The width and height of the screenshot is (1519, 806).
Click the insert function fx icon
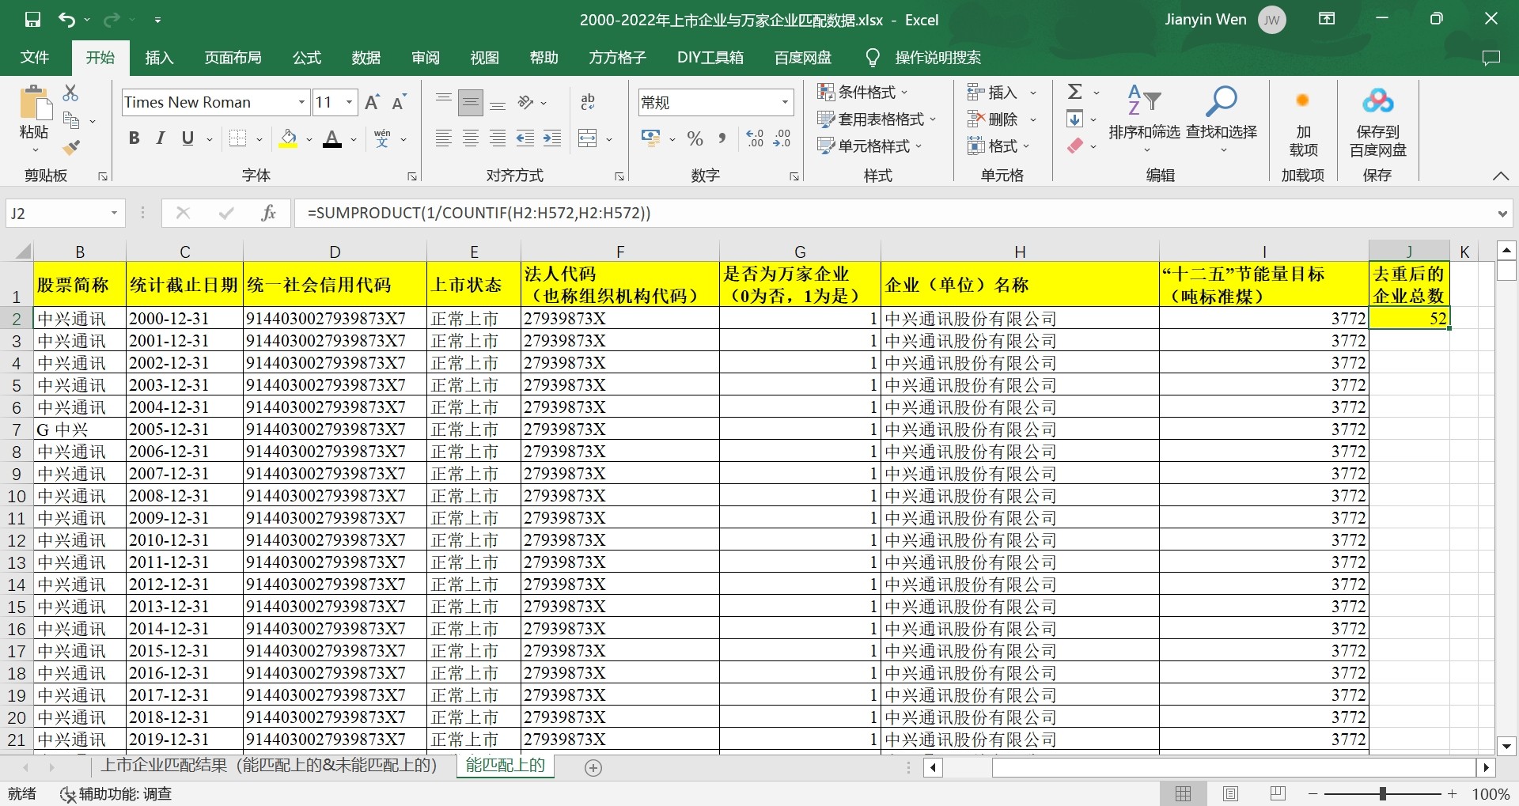268,213
